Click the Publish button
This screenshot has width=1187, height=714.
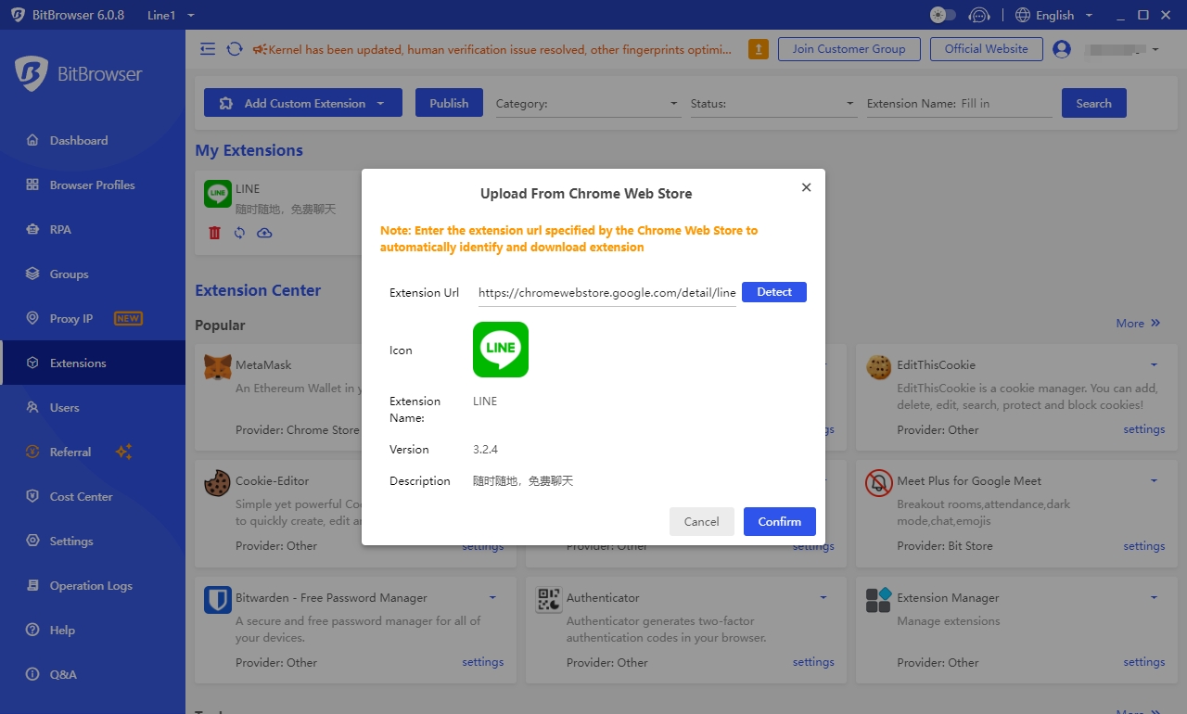(x=449, y=103)
